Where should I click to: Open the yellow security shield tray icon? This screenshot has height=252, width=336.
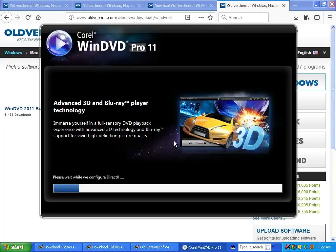(x=300, y=247)
